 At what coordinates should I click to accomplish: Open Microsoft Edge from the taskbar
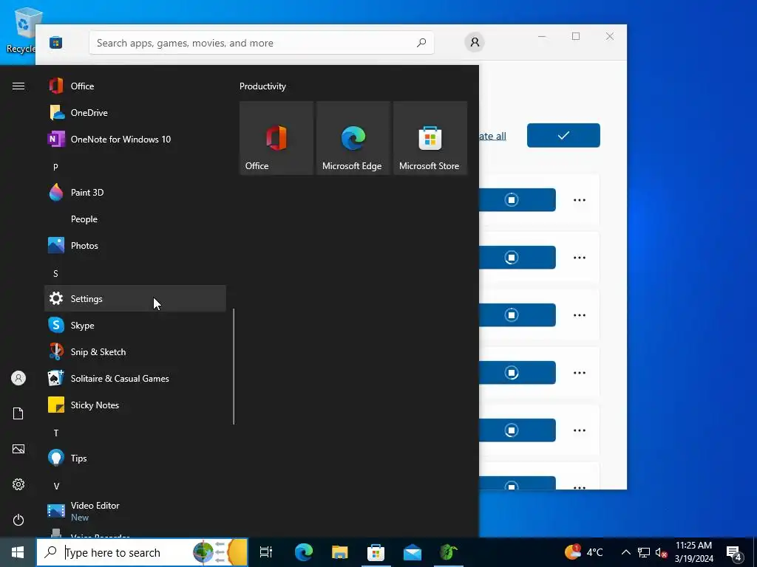tap(304, 552)
